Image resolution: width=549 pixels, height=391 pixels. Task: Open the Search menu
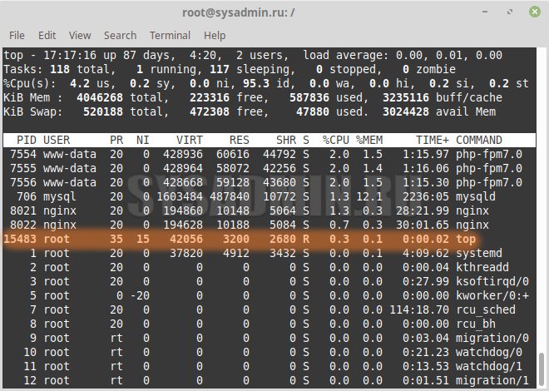[120, 36]
